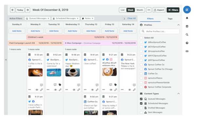Open the help question mark icon
Screen dimensions: 197x120
pyautogui.click(x=187, y=43)
